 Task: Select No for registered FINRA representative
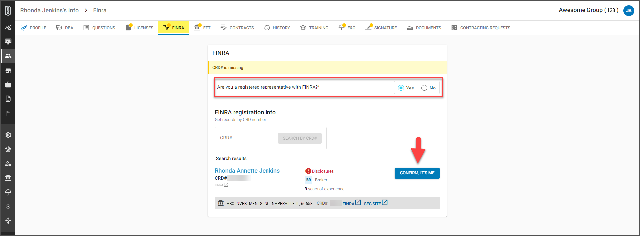click(x=424, y=88)
